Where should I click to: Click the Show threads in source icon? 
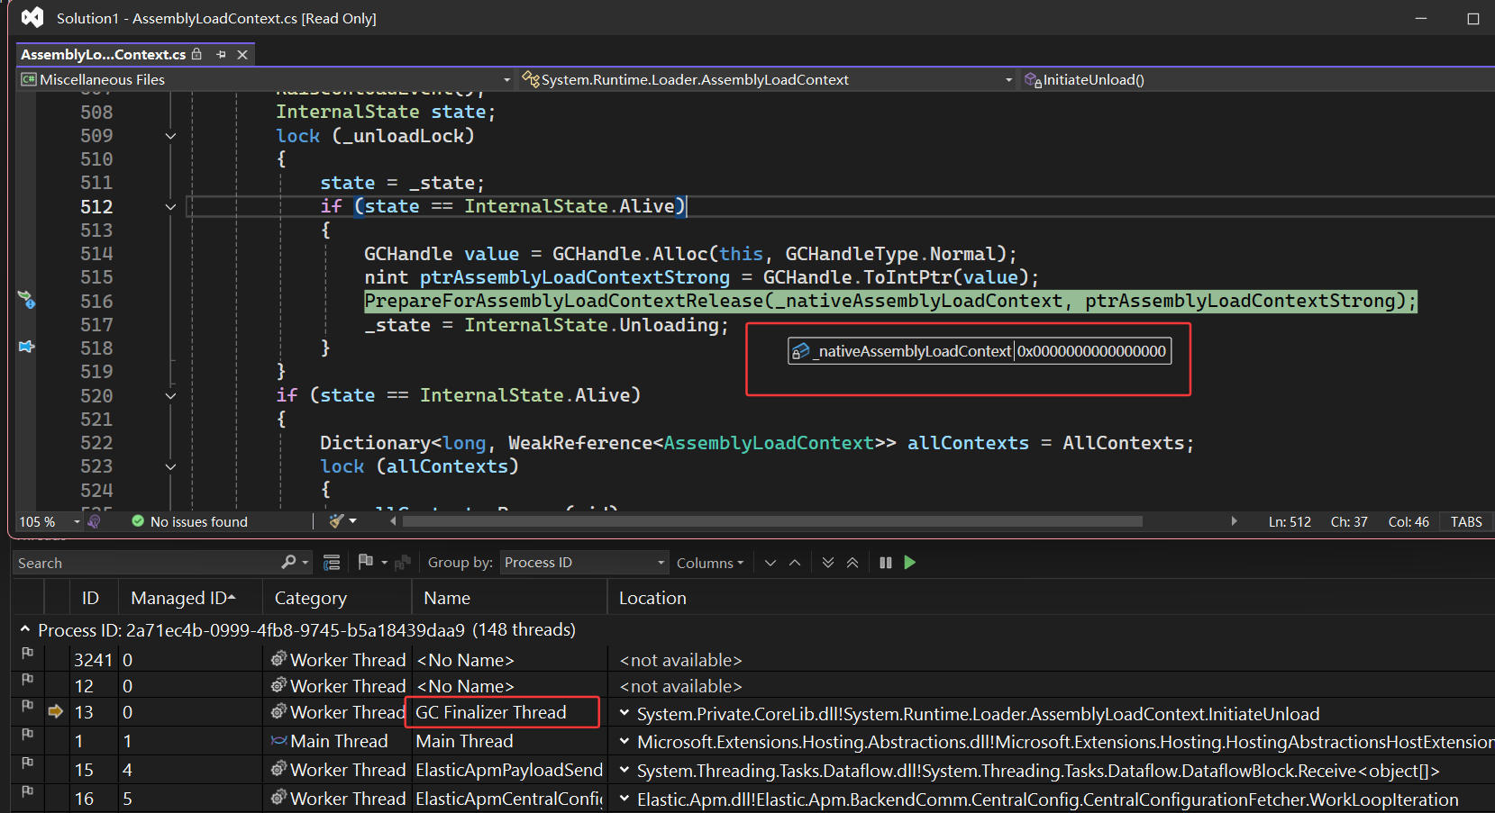pyautogui.click(x=332, y=563)
